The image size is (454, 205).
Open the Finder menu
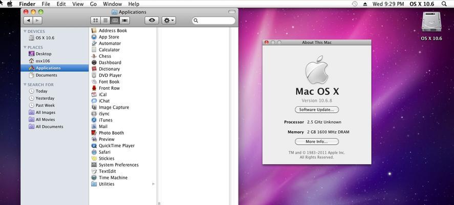pyautogui.click(x=27, y=4)
